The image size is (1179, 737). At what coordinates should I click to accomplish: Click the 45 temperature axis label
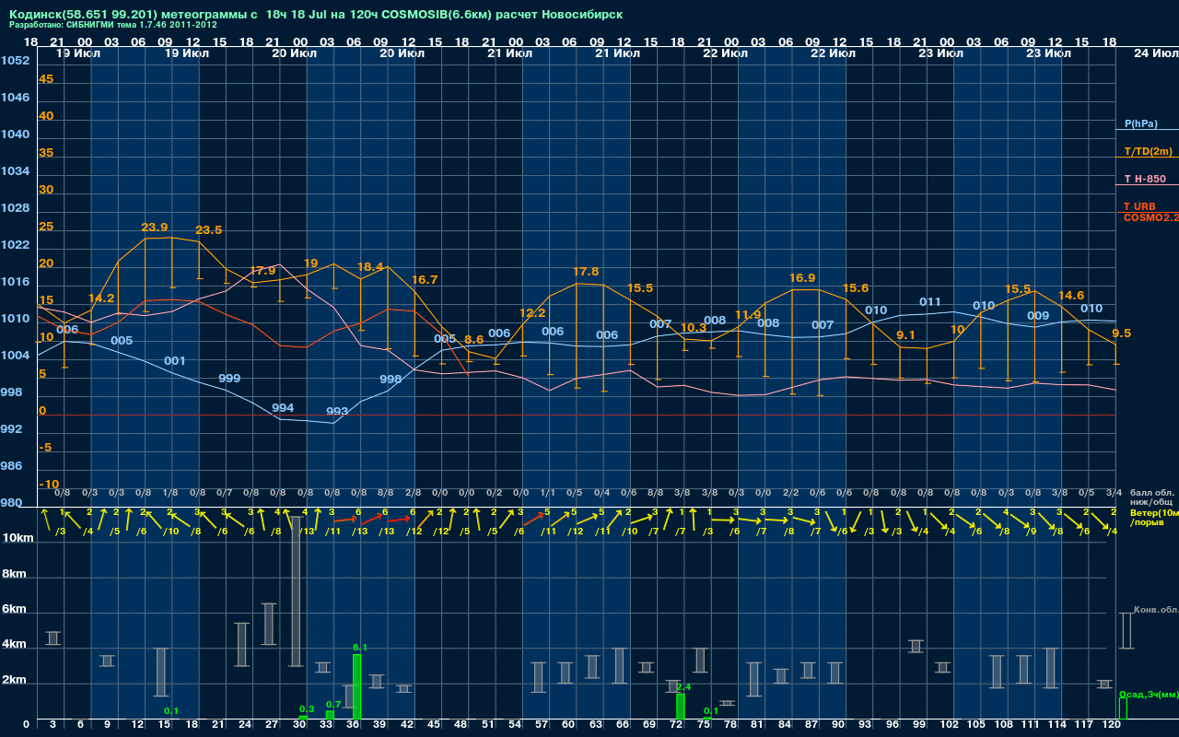pos(46,79)
